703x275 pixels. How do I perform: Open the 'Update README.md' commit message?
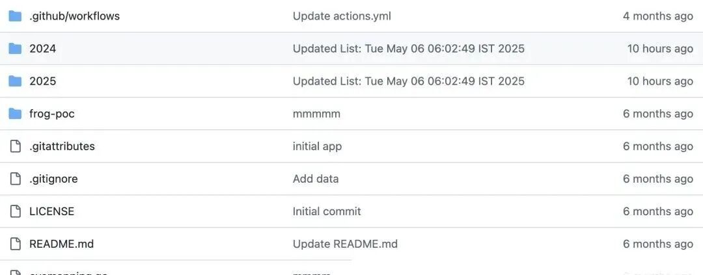pyautogui.click(x=345, y=244)
